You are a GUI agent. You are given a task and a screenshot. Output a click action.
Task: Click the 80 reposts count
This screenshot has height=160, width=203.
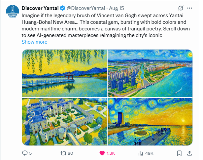[70, 153]
